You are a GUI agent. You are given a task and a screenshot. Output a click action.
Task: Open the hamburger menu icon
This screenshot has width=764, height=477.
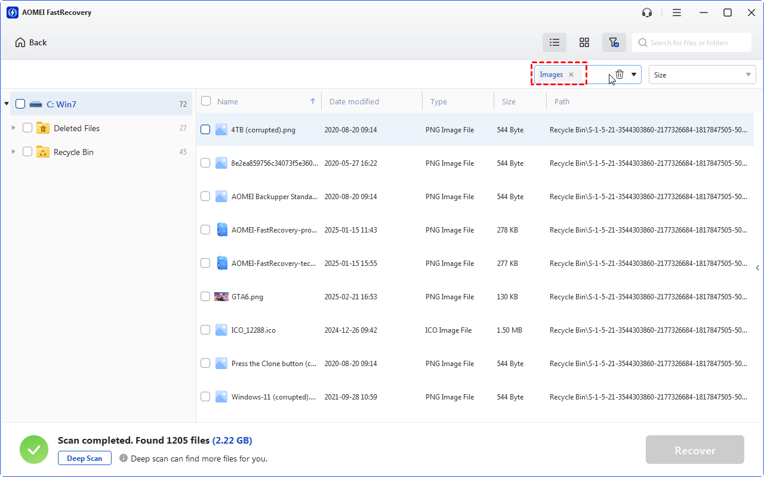(677, 12)
